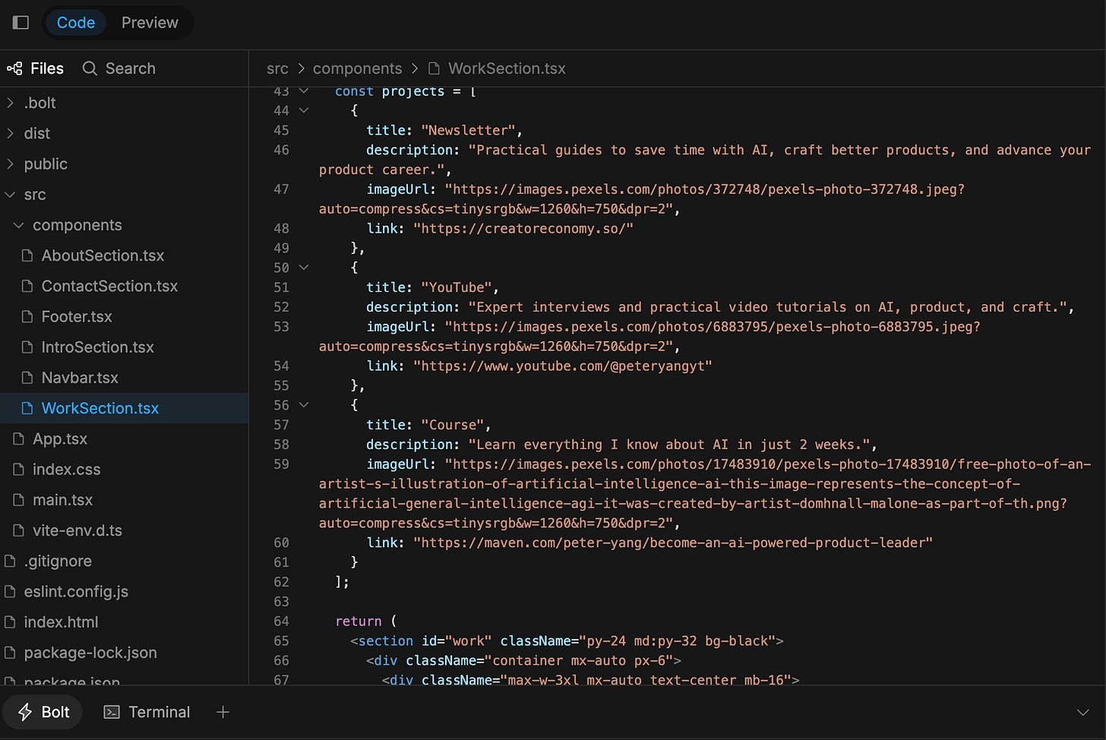Screen dimensions: 1106x740
Task: Click file icon beside IntroSection.tsx
Action: [x=27, y=347]
